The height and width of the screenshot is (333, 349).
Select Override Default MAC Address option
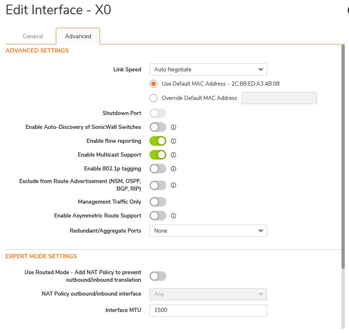click(154, 98)
